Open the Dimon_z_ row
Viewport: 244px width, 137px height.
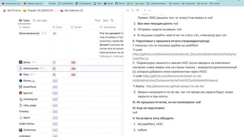(29, 81)
